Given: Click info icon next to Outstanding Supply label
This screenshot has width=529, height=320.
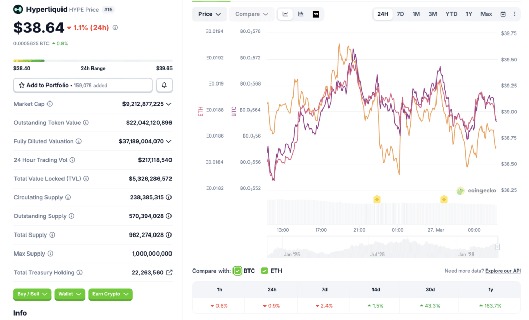Looking at the screenshot, I should pos(71,216).
